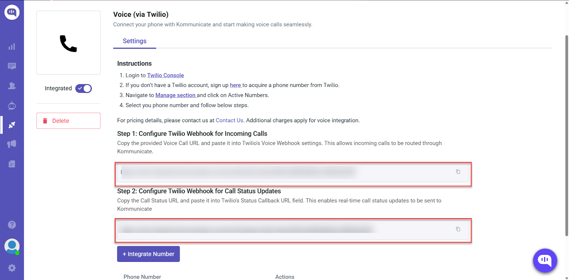This screenshot has width=569, height=280.
Task: Click the Phone Number column header
Action: click(x=142, y=277)
